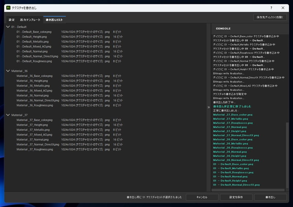Select Material _37_Roughness.png row

coord(69,149)
